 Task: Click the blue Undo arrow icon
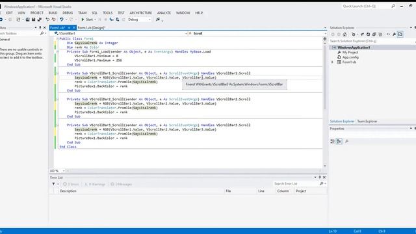pos(62,19)
